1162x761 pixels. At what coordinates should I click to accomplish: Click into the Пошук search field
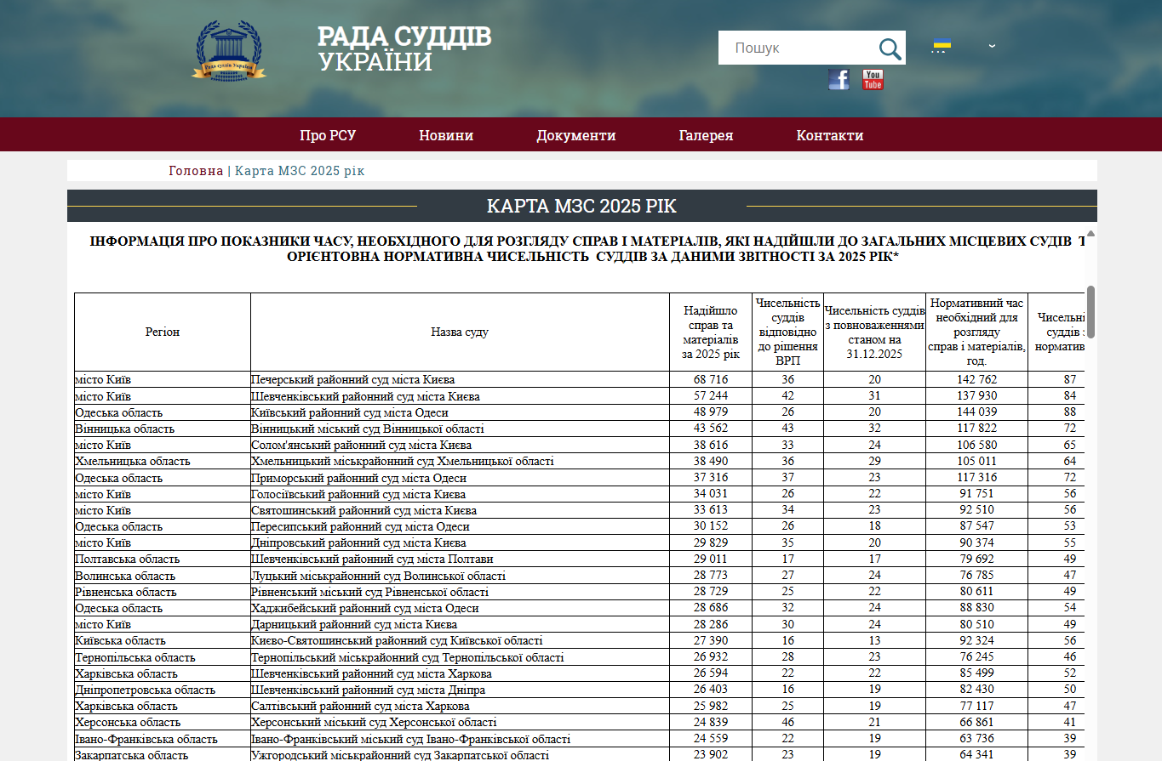pos(796,48)
